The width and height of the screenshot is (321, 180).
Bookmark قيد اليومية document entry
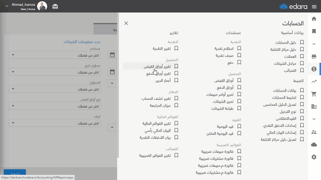[x=239, y=126]
